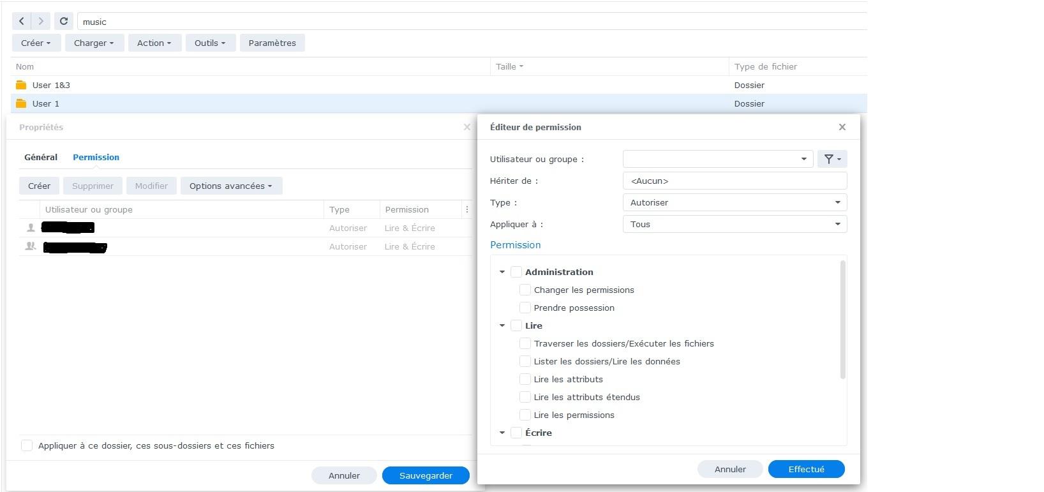Open the user filter funnel menu
Viewport: 1044px width, 492px height.
[831, 159]
